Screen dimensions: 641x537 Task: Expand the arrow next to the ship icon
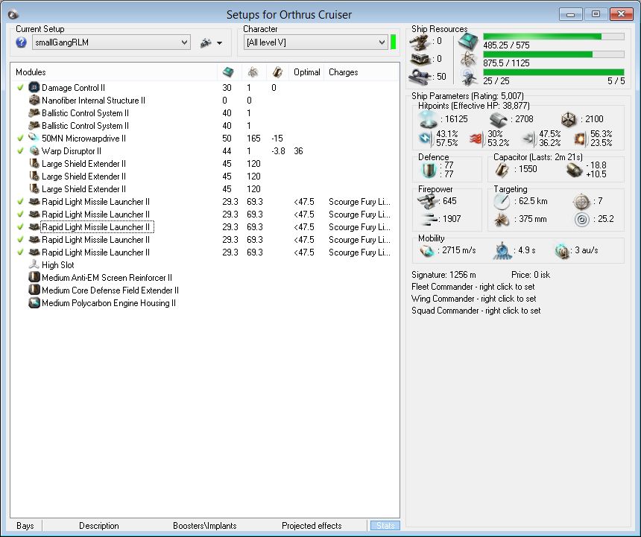(x=220, y=43)
